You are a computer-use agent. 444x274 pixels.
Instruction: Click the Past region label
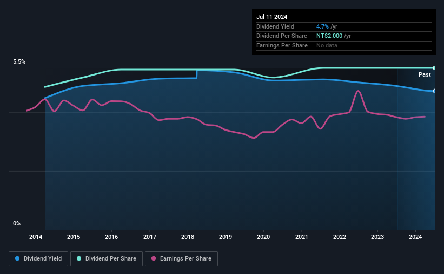coord(425,74)
